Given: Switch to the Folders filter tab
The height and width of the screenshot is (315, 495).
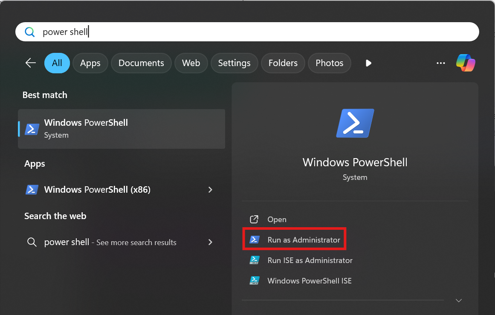Looking at the screenshot, I should (x=283, y=63).
